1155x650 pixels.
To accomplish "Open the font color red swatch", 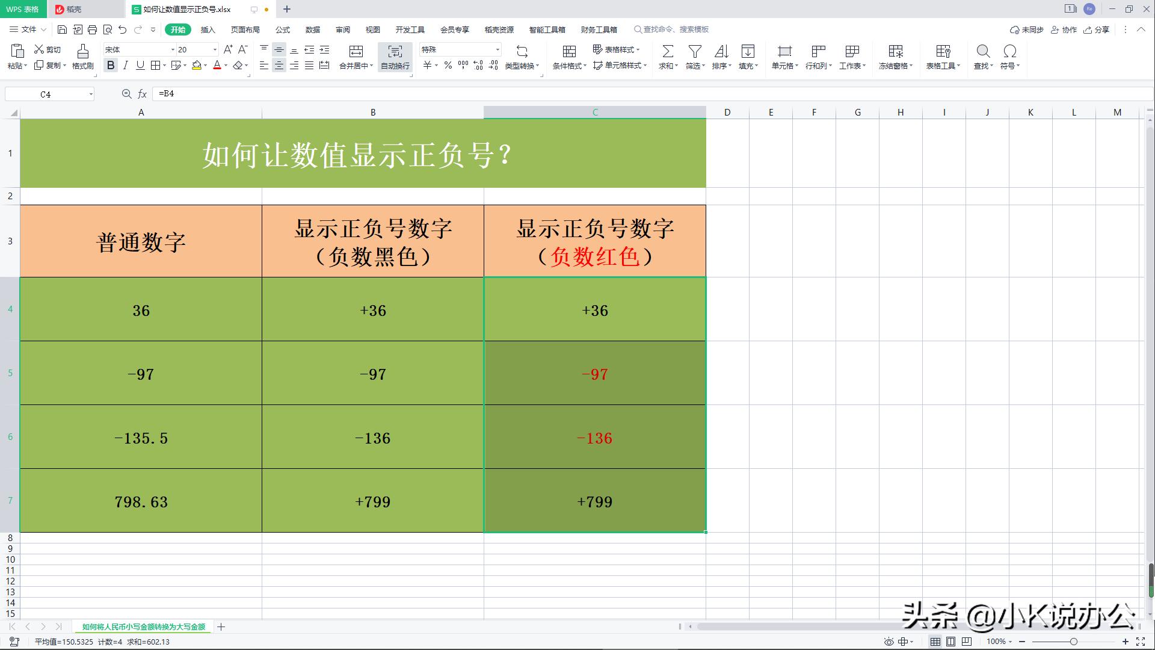I will click(218, 66).
